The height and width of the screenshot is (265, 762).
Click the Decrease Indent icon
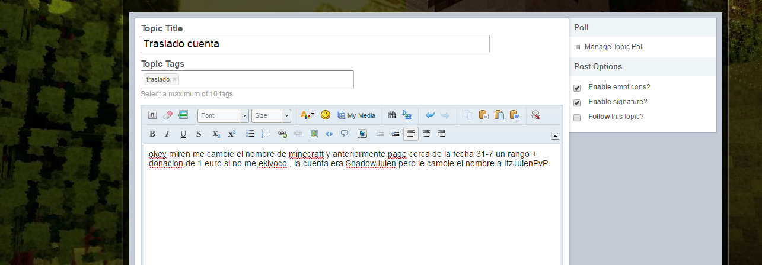pos(380,134)
